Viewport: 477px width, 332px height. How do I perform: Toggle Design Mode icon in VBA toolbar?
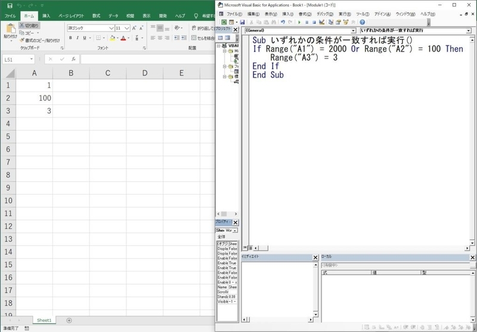(321, 22)
